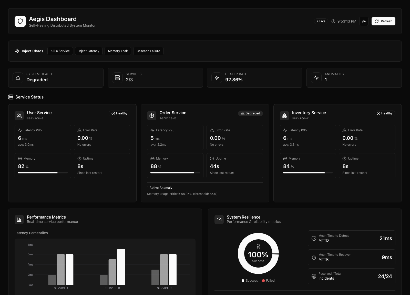Image resolution: width=410 pixels, height=295 pixels.
Task: Click the Services server stack icon
Action: (117, 78)
